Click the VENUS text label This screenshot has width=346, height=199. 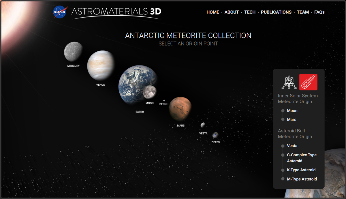click(x=101, y=85)
